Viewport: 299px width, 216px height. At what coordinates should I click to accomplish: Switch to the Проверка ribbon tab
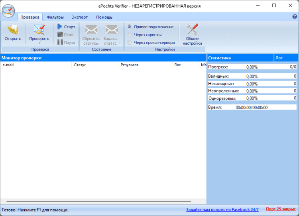click(30, 17)
